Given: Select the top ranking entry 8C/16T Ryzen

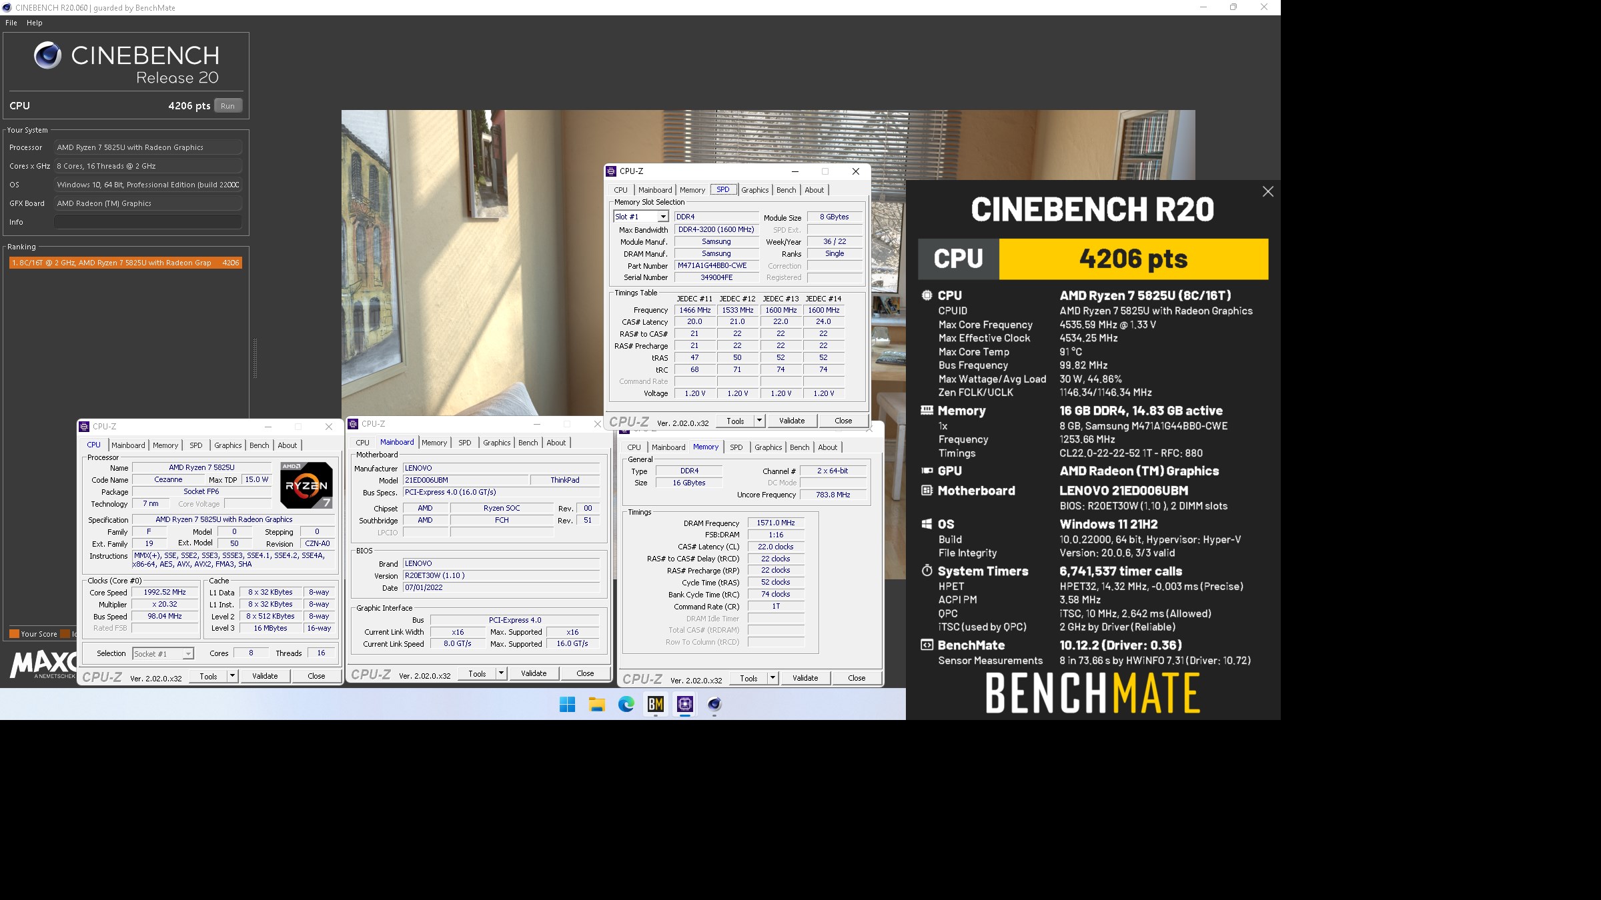Looking at the screenshot, I should pyautogui.click(x=125, y=263).
